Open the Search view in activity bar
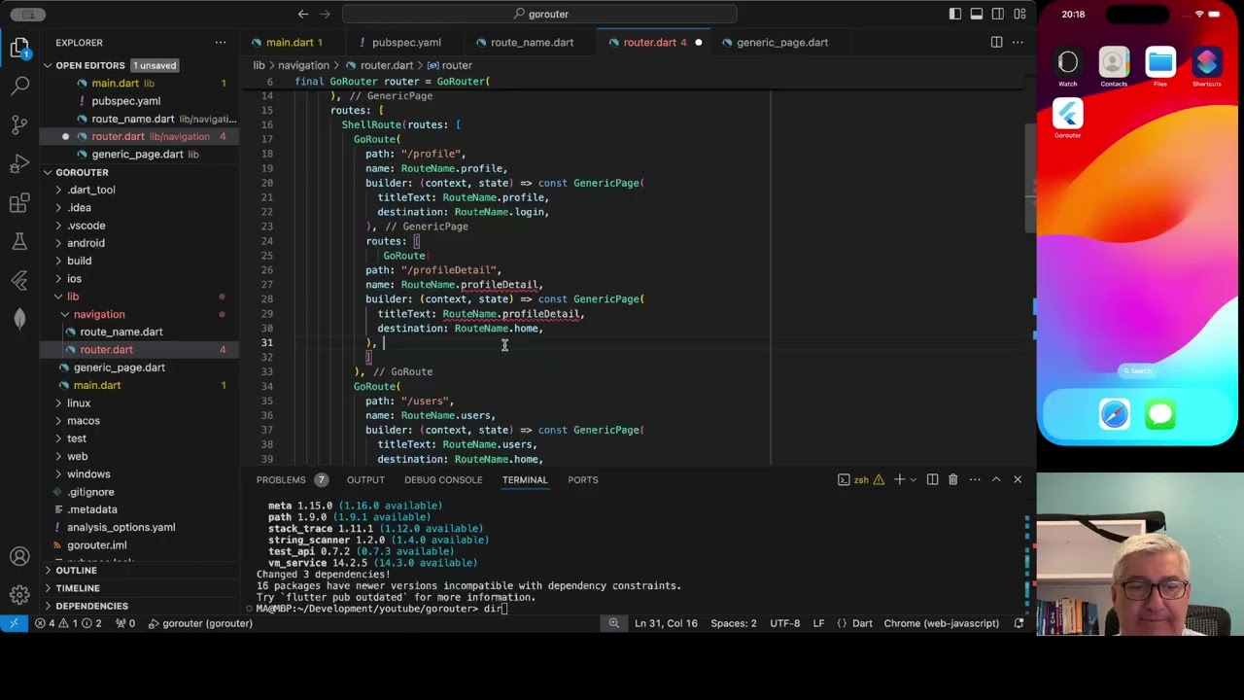1244x700 pixels. (x=19, y=86)
